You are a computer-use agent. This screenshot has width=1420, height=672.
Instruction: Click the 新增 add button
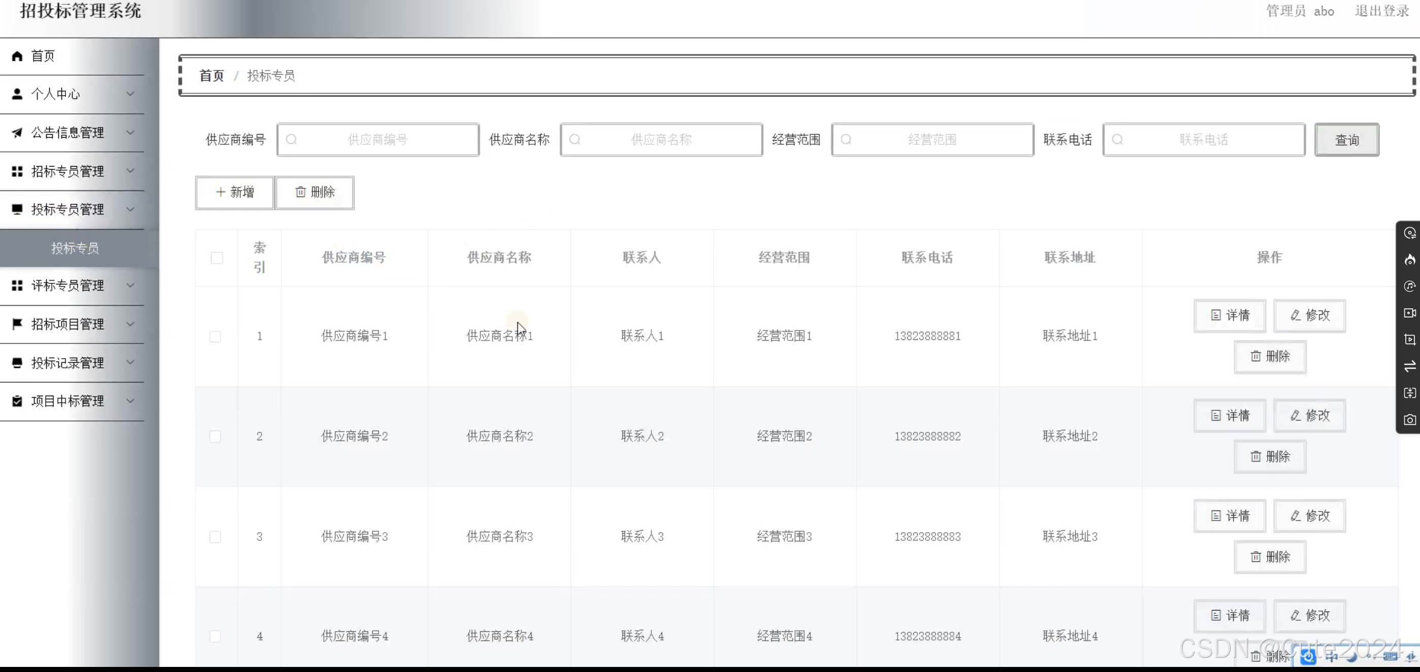click(234, 193)
